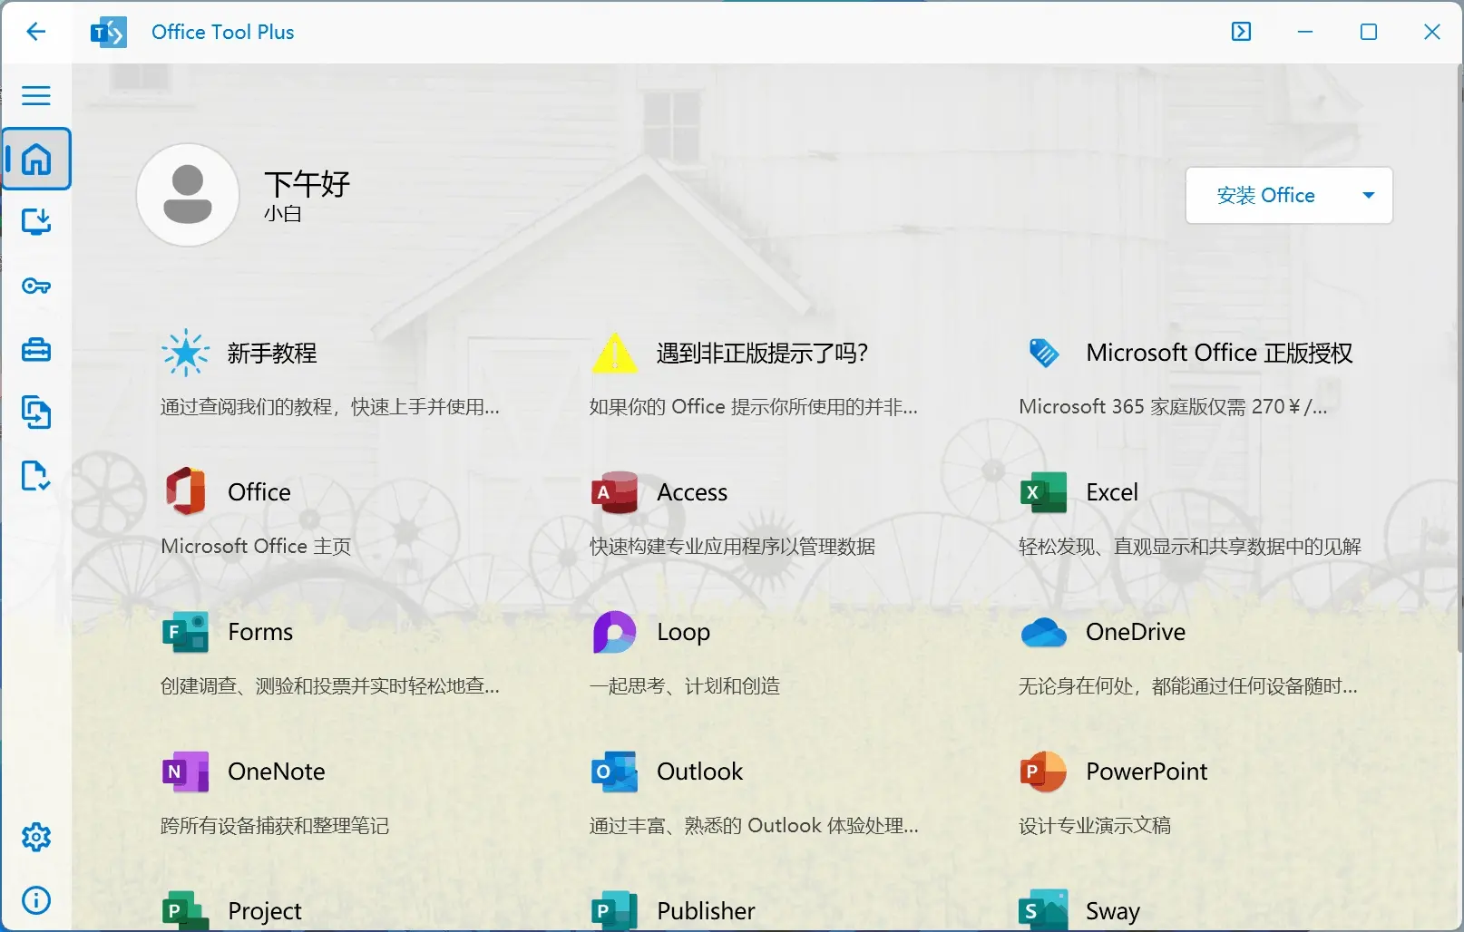Click the Access label text

(692, 492)
